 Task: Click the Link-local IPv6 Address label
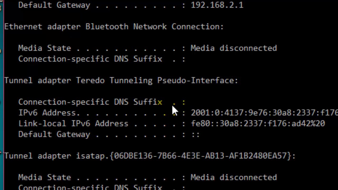[73, 124]
